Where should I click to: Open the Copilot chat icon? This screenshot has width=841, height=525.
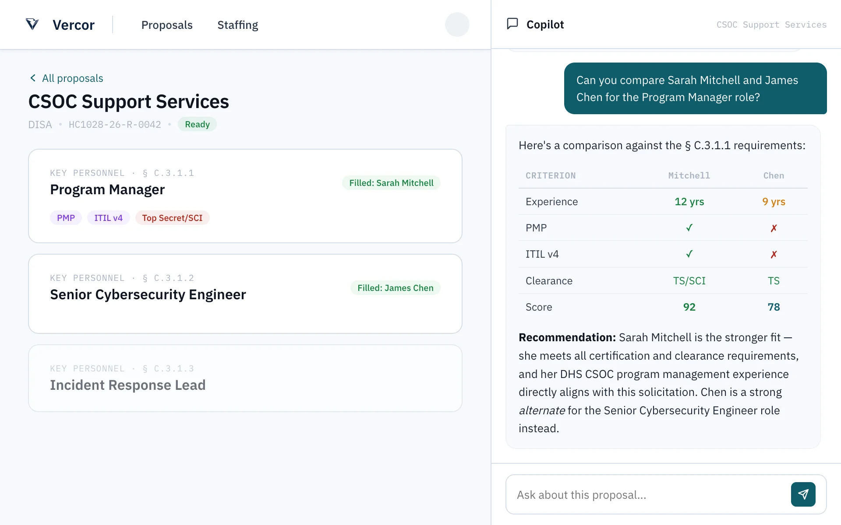tap(512, 24)
